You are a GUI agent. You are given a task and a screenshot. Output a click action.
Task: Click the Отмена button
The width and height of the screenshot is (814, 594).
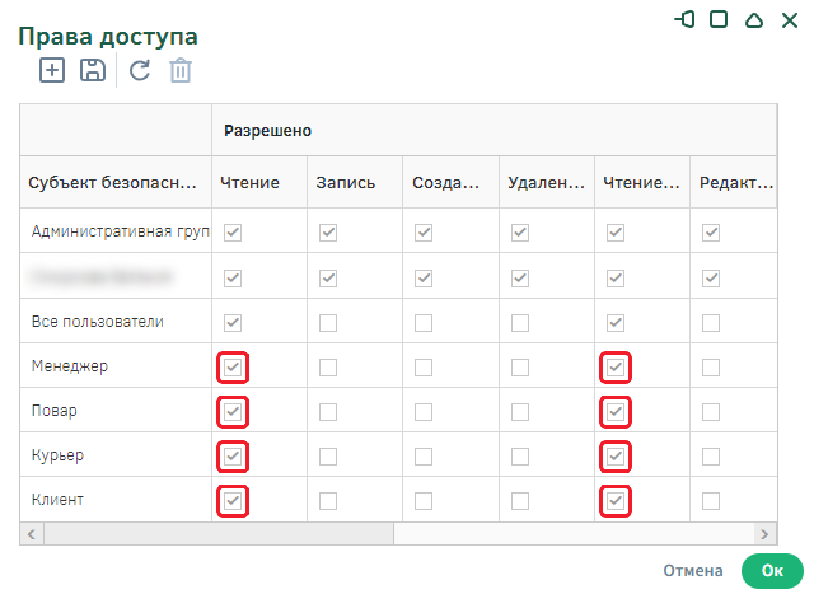(x=693, y=570)
